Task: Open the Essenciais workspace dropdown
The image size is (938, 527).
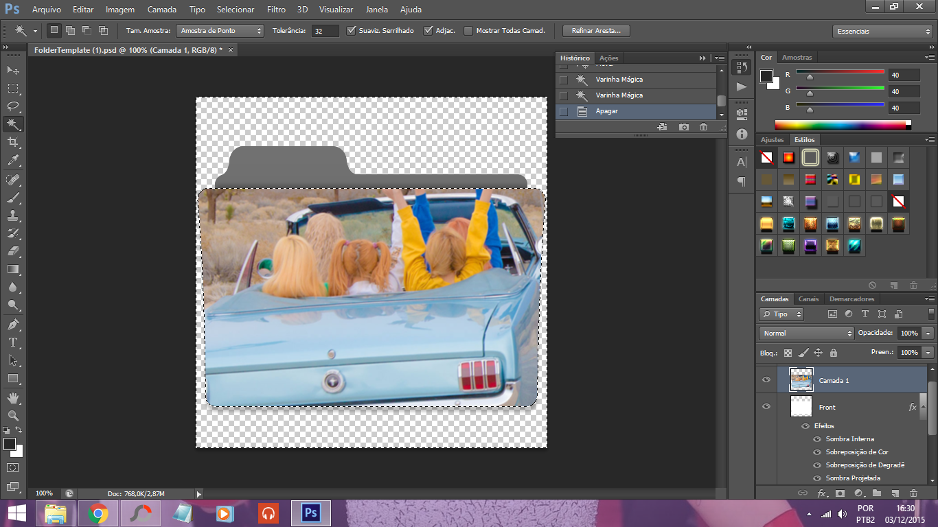Action: [882, 32]
